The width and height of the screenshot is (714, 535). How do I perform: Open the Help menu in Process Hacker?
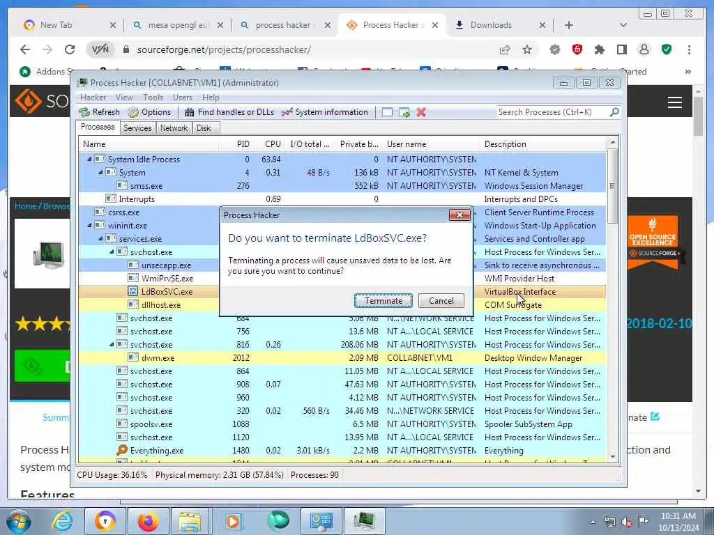211,98
